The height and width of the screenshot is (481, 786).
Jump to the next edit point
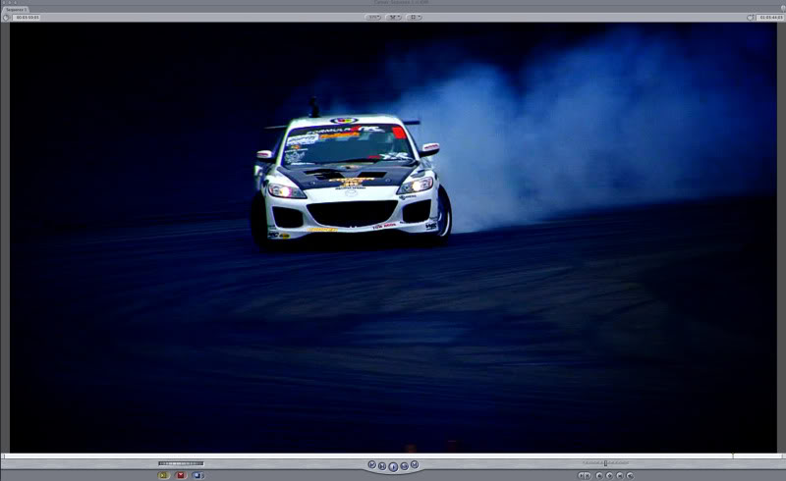pyautogui.click(x=415, y=465)
